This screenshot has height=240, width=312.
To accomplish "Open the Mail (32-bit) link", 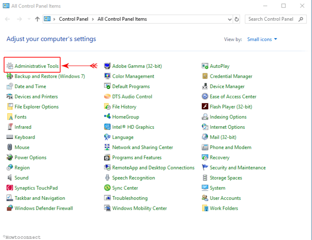I will 223,137.
